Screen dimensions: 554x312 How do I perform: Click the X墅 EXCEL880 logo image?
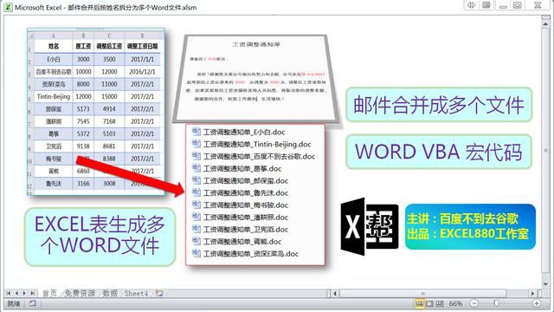[x=370, y=226]
